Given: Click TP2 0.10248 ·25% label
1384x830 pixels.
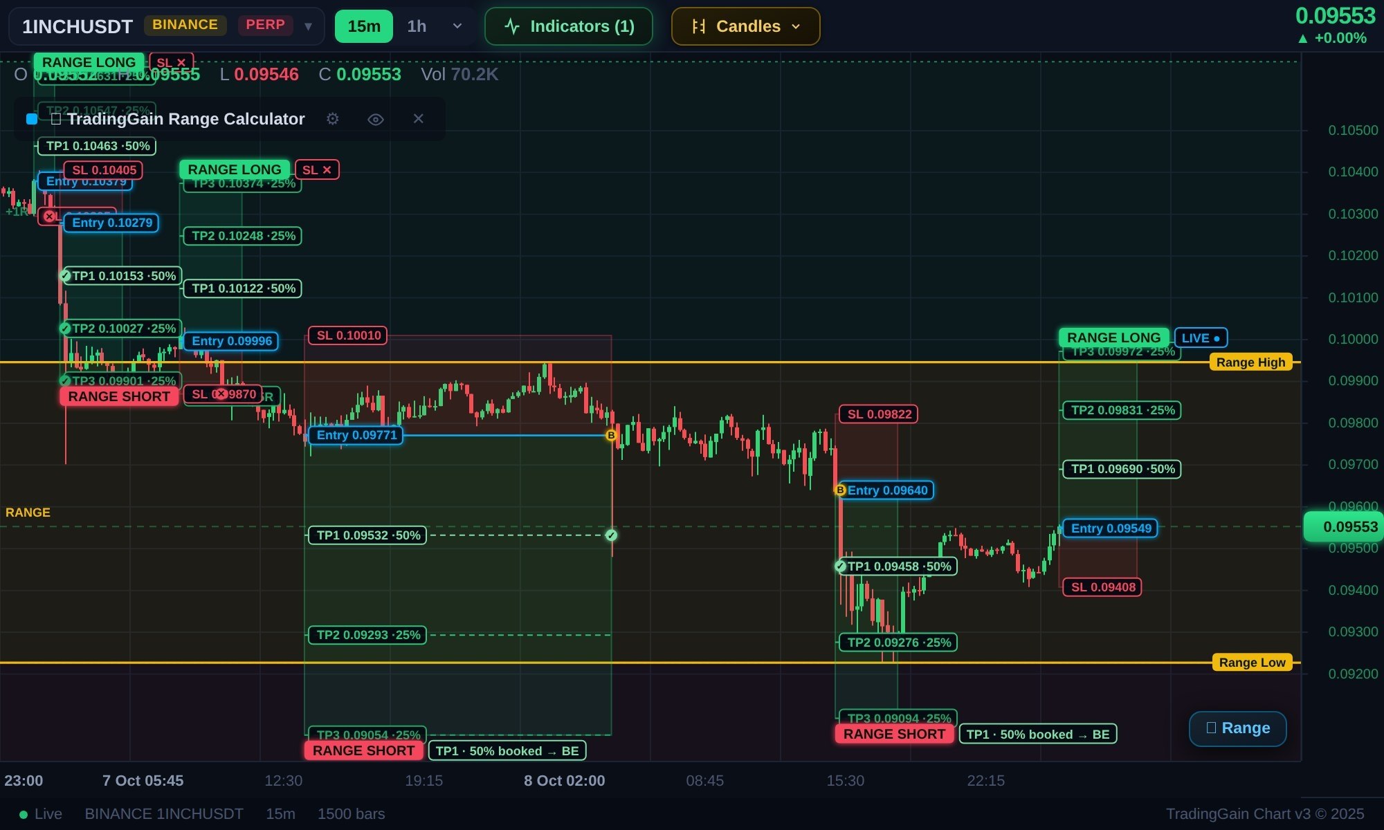Looking at the screenshot, I should [242, 236].
